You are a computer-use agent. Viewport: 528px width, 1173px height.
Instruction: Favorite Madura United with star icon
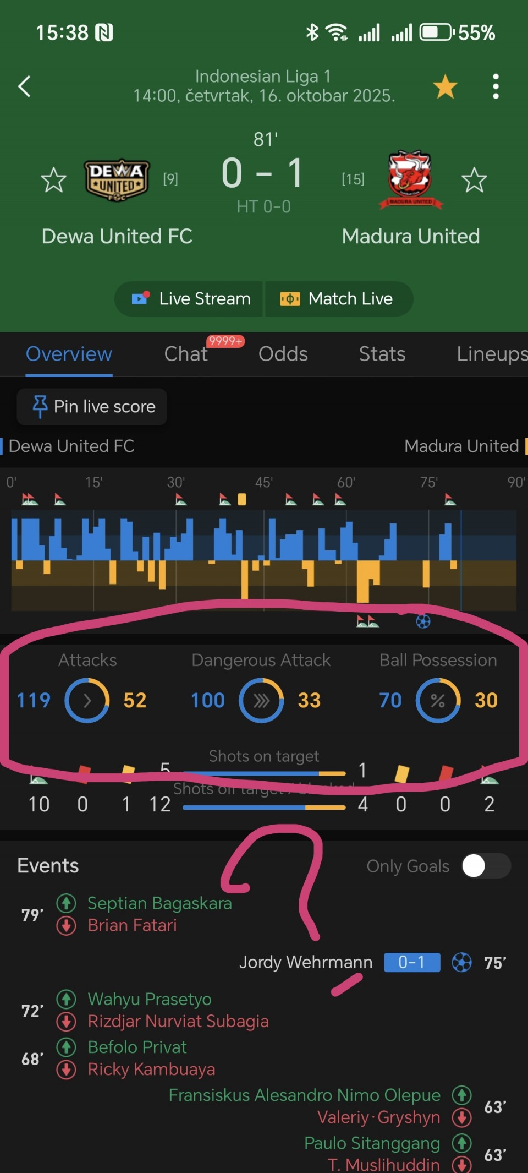[x=474, y=180]
